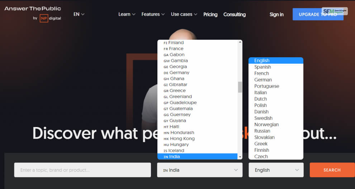Select Germany in the country list

tap(198, 73)
